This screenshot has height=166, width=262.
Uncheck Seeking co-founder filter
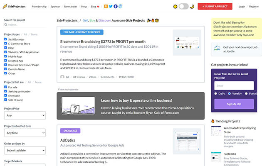[5, 91]
